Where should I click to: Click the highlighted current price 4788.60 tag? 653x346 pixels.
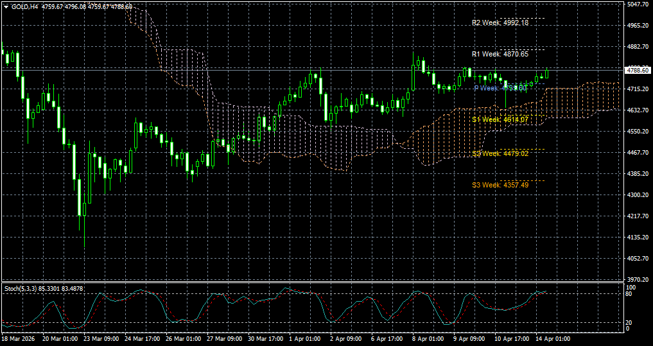638,71
